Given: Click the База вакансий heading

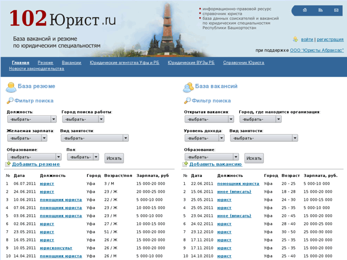Looking at the screenshot, I should click(x=216, y=86).
